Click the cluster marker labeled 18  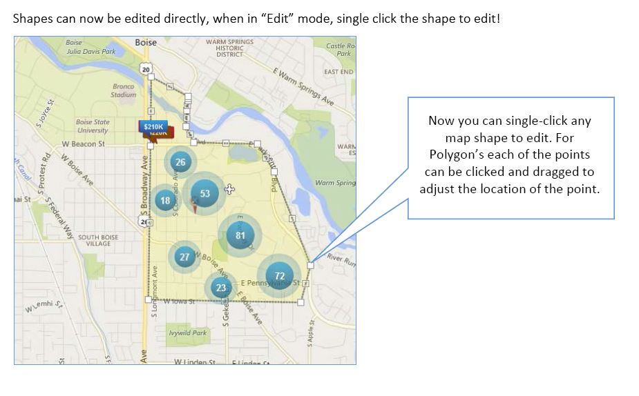tap(165, 200)
